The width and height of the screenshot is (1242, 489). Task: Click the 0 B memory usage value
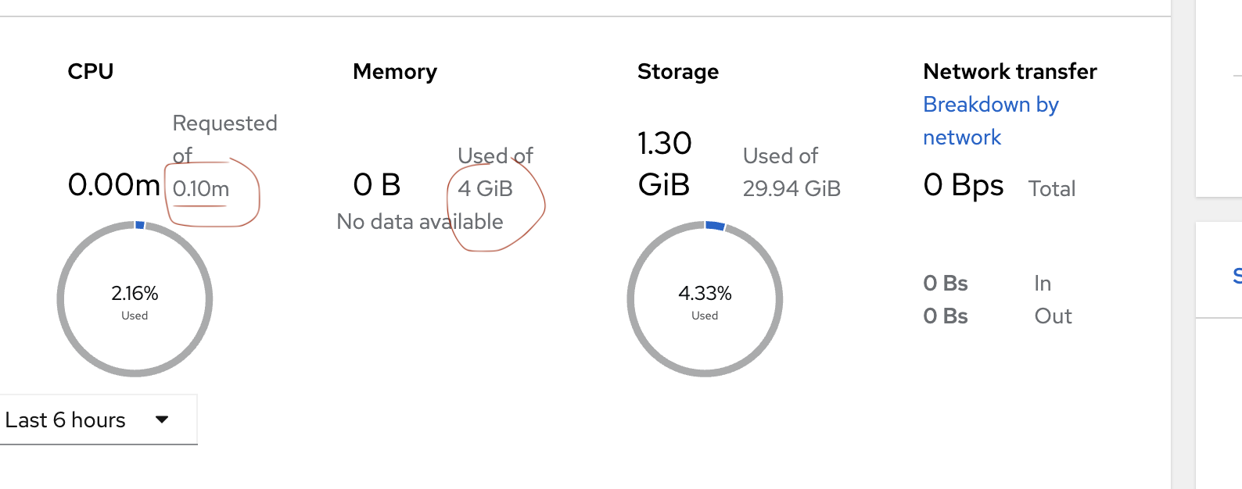click(x=377, y=185)
